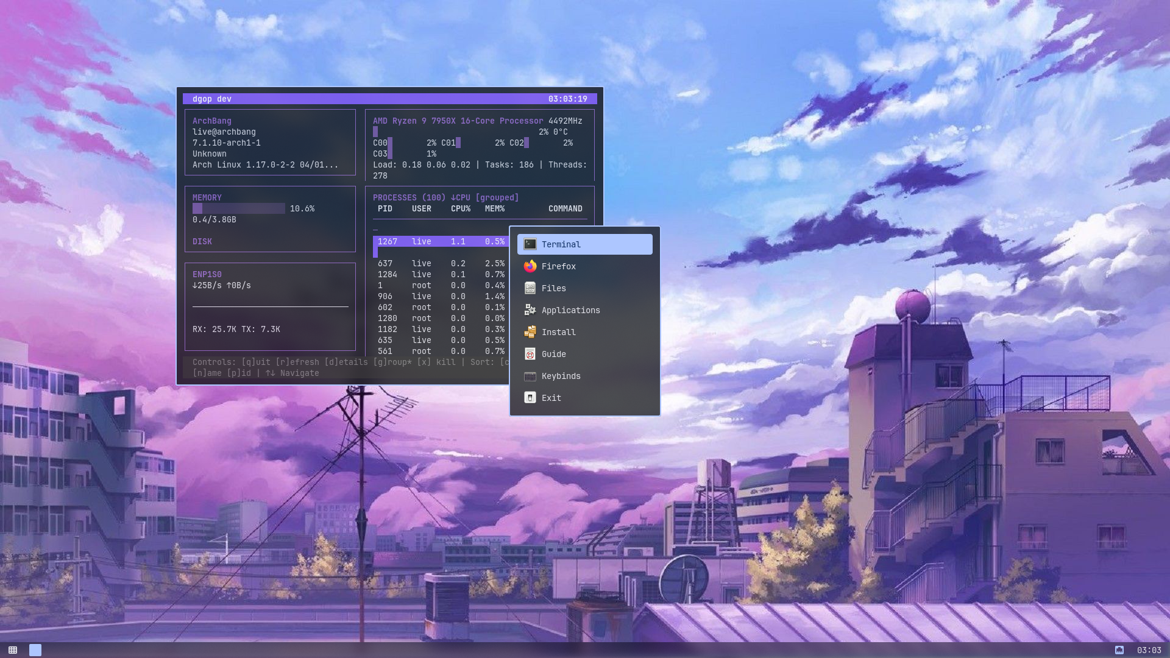
Task: Click the blue window button on the taskbar
Action: tap(35, 650)
